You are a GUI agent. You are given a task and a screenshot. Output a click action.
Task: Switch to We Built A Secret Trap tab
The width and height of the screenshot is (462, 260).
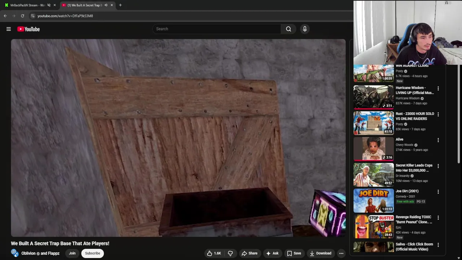pos(85,5)
